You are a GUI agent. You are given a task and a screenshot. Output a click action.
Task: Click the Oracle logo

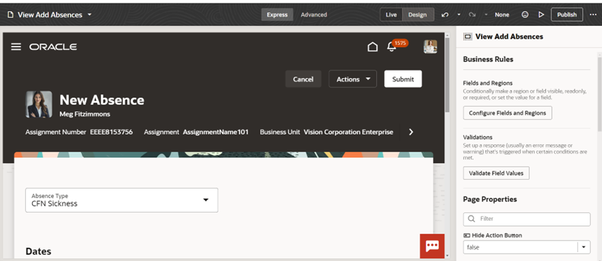click(x=53, y=46)
